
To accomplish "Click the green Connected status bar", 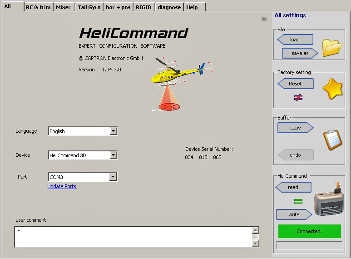I will pyautogui.click(x=309, y=231).
